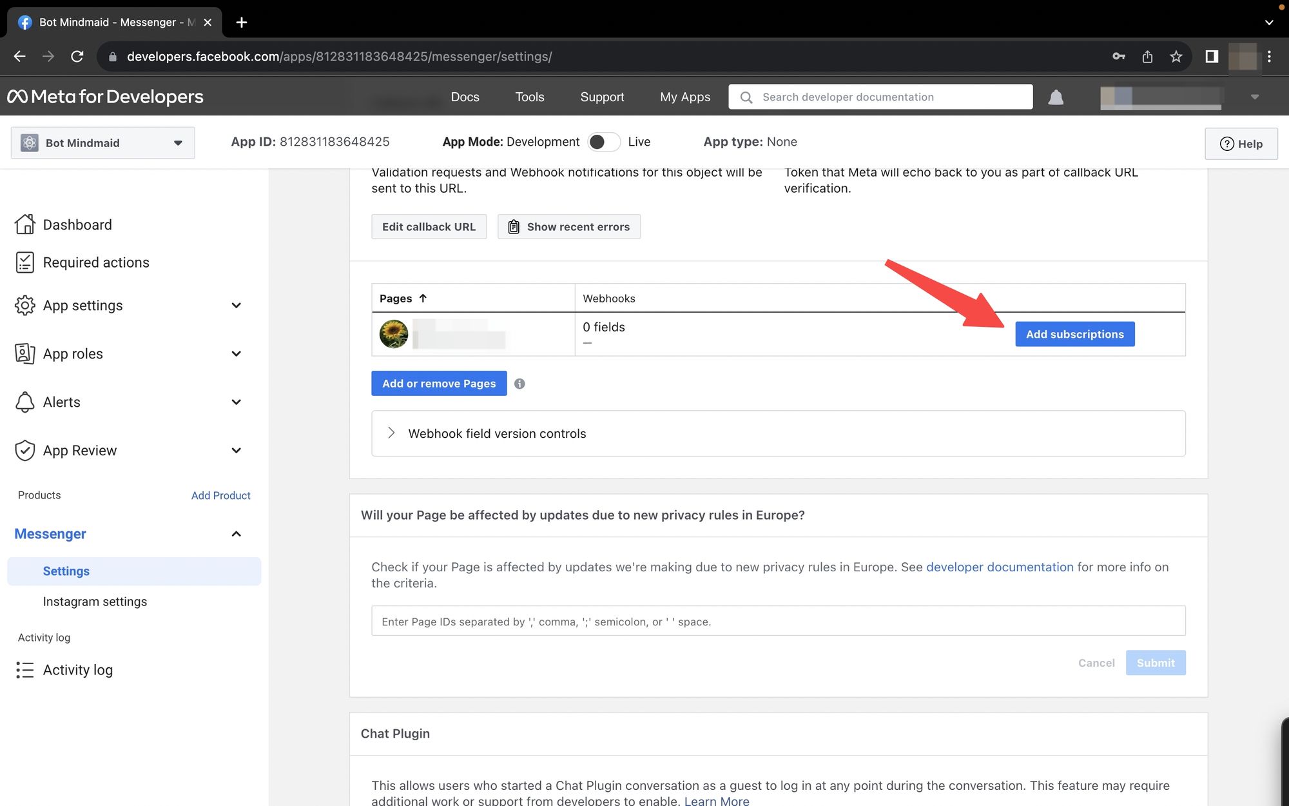Click the share page icon
This screenshot has height=806, width=1289.
(1147, 57)
